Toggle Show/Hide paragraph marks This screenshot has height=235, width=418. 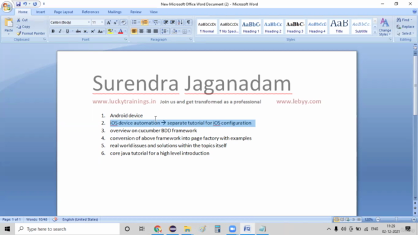tap(188, 22)
